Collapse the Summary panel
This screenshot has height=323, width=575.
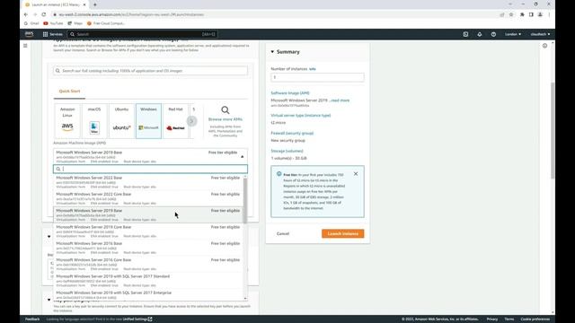tap(272, 52)
